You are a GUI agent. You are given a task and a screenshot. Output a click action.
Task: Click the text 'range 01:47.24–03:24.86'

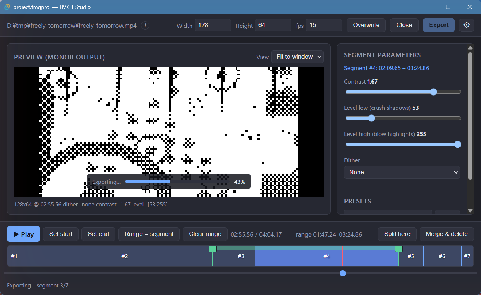[329, 234]
